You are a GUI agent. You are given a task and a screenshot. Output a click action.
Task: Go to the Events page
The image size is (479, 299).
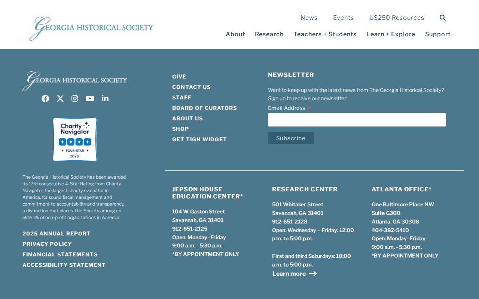(x=344, y=18)
